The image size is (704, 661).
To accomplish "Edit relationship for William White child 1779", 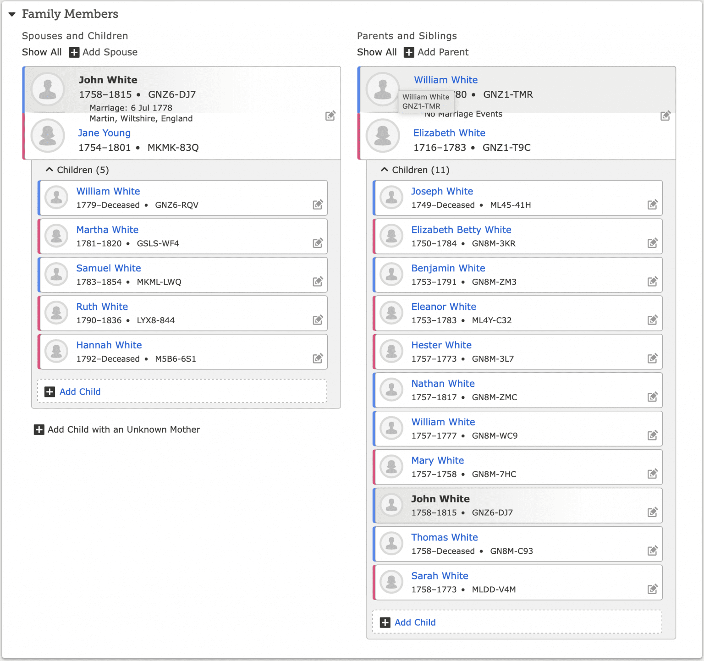I will tap(318, 204).
